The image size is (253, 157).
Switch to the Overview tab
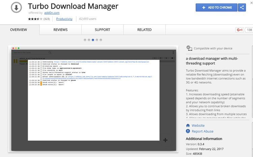(19, 30)
